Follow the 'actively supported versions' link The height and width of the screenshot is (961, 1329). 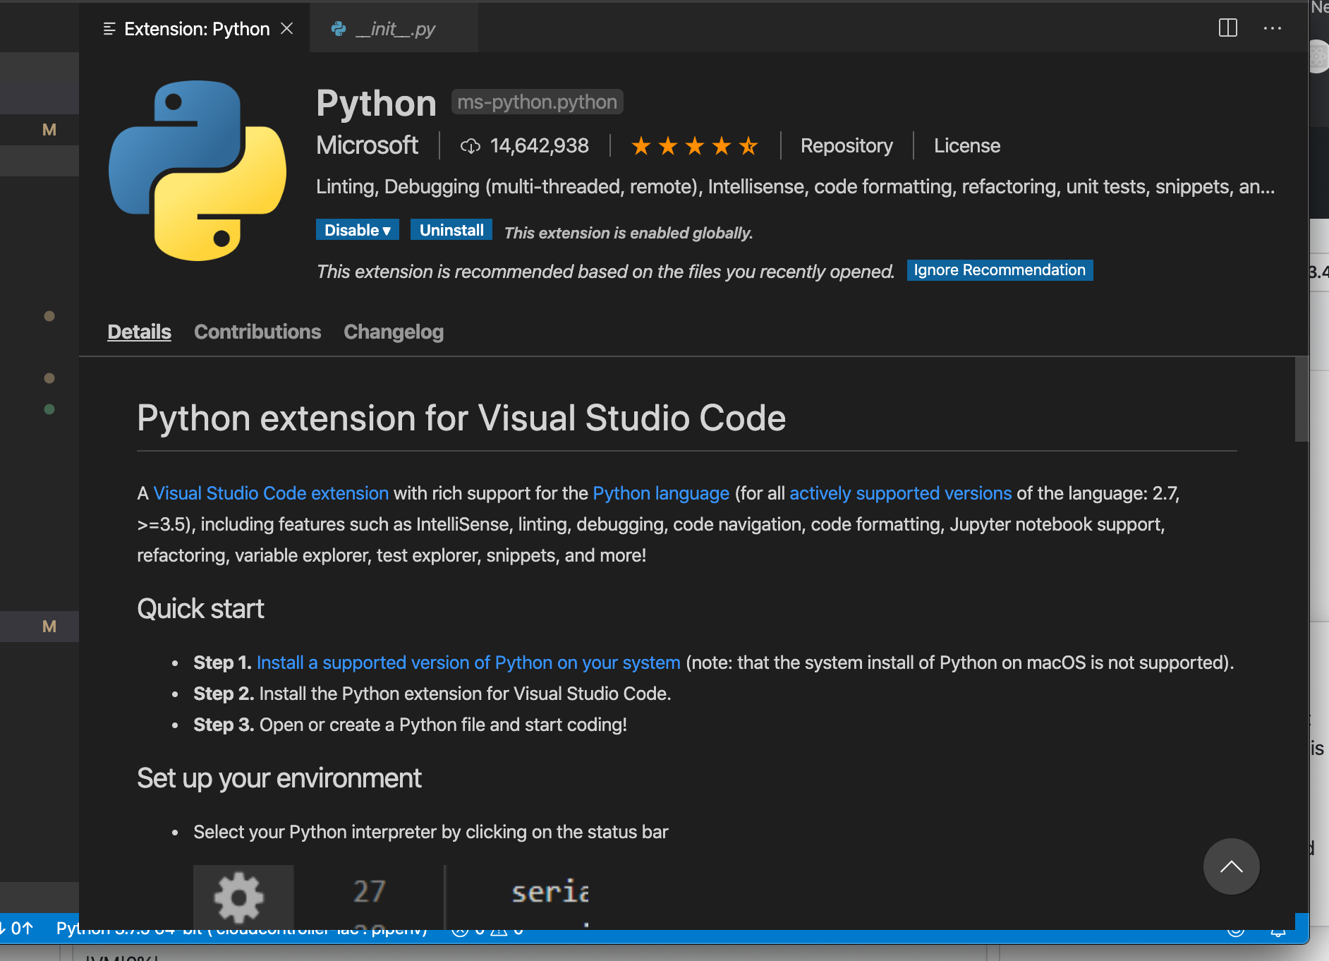(900, 493)
